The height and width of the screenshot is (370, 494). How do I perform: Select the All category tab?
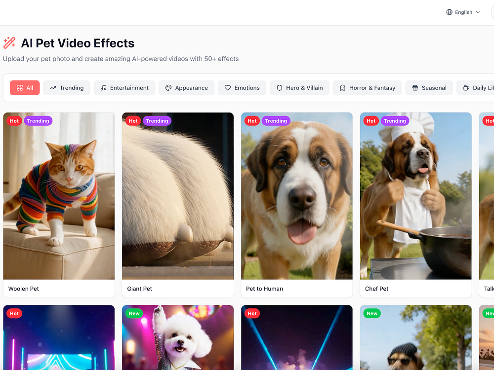pyautogui.click(x=25, y=88)
